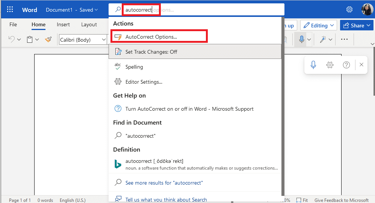This screenshot has width=375, height=203.
Task: Click Page 1 of 1 in status bar
Action: 20,200
